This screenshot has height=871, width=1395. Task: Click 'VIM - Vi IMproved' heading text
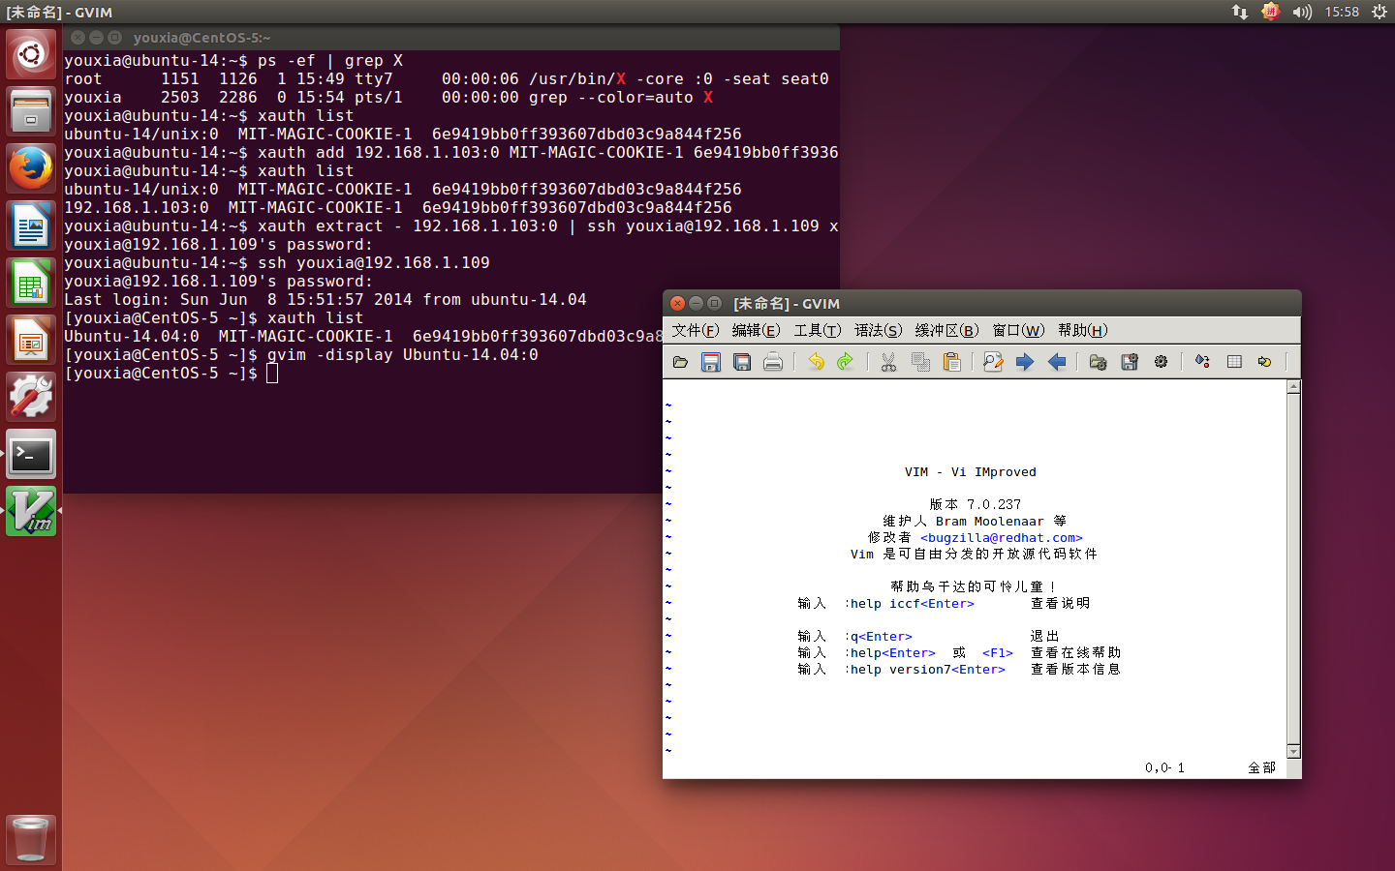coord(971,472)
